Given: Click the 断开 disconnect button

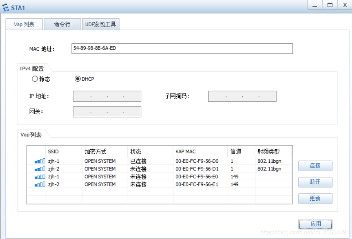Looking at the screenshot, I should 315,182.
